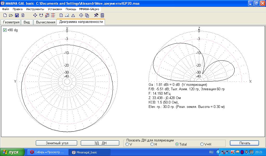Click the rotate arrow toolbar icon
Image resolution: width=266 pixels, height=156 pixels.
click(x=41, y=15)
